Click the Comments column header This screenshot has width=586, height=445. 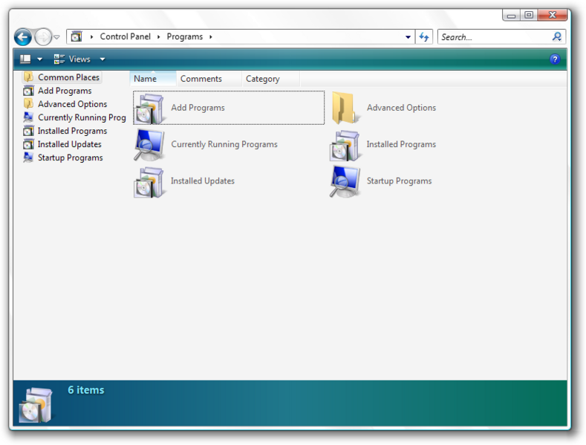click(201, 79)
